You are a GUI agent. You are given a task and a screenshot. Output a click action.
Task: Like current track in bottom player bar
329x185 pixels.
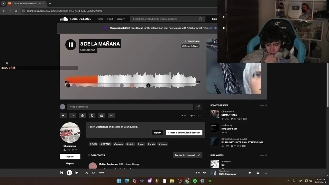(250, 173)
